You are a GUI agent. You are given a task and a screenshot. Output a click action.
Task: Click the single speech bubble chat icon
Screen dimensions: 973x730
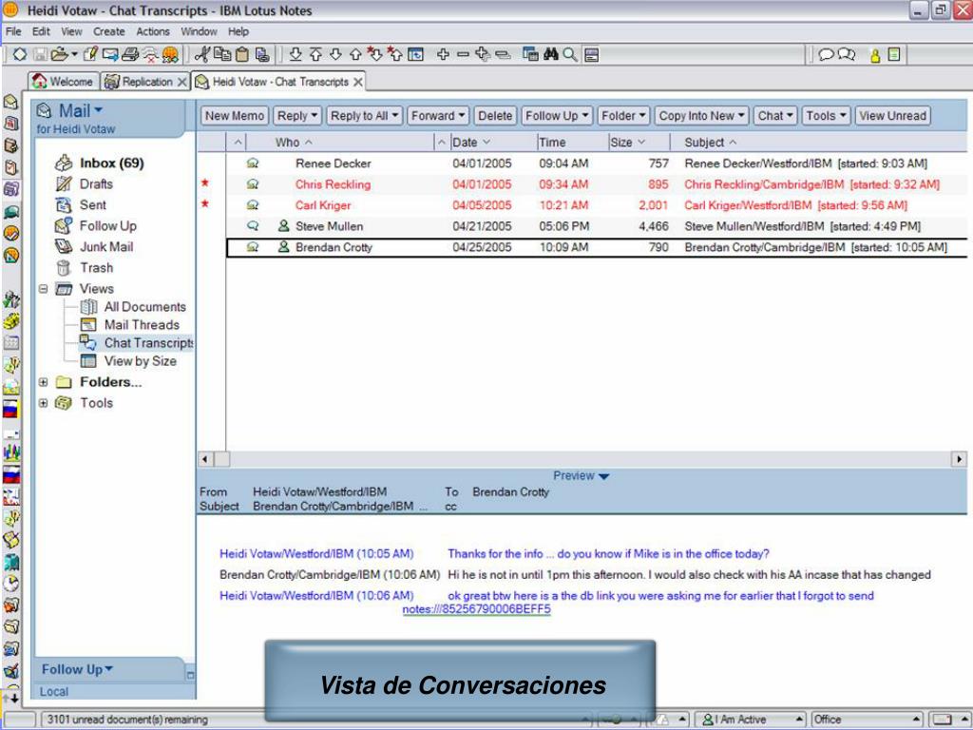(x=826, y=54)
